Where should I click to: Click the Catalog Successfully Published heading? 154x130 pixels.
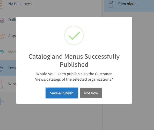click(x=74, y=60)
